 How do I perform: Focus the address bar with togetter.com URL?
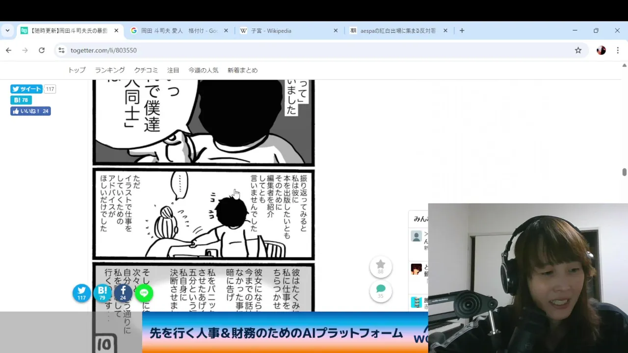319,50
